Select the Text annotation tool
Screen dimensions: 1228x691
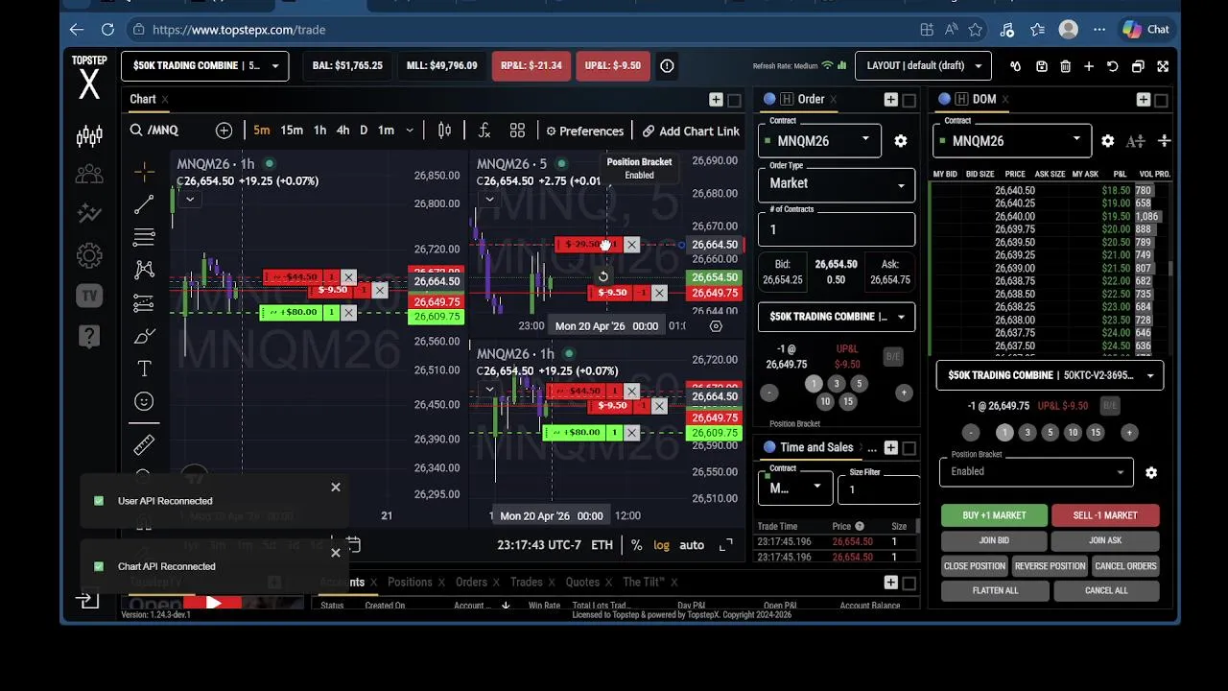144,369
